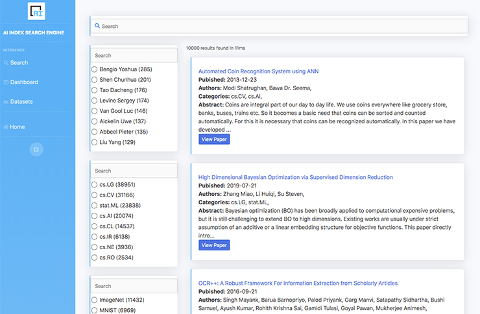Viewport: 480px width, 314px height.
Task: Select the cs.LG category filter
Action: (x=95, y=185)
